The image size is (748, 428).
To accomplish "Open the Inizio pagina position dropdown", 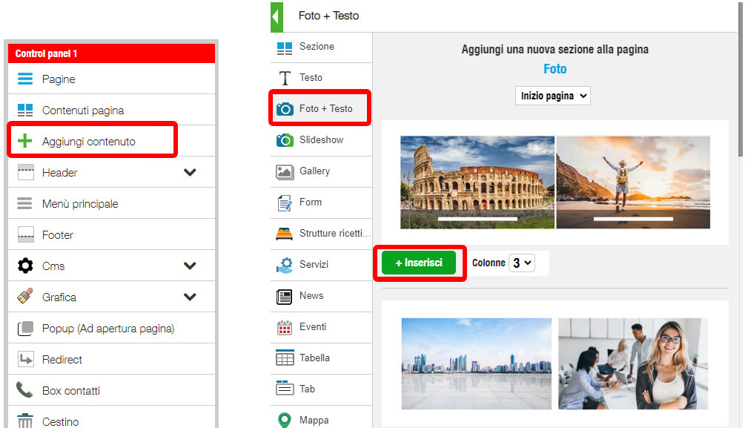I will coord(553,96).
